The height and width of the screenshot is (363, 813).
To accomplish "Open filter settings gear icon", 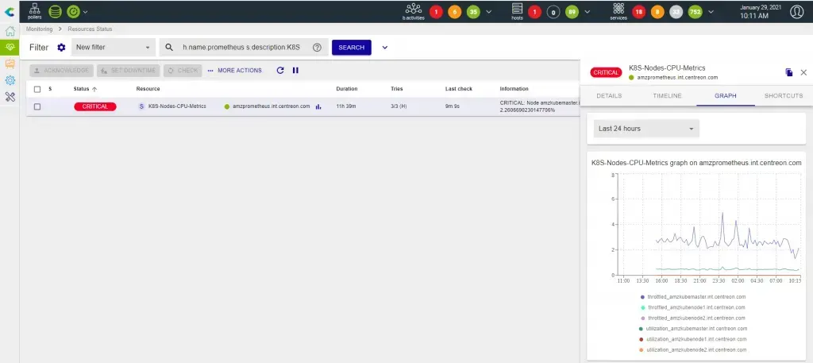I will [61, 47].
